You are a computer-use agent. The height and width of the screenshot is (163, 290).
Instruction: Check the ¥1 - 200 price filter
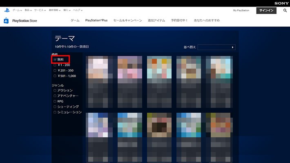pyautogui.click(x=55, y=65)
